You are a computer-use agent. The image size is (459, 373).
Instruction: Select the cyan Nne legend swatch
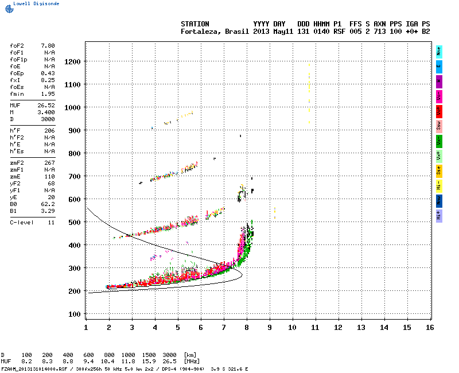(x=439, y=52)
